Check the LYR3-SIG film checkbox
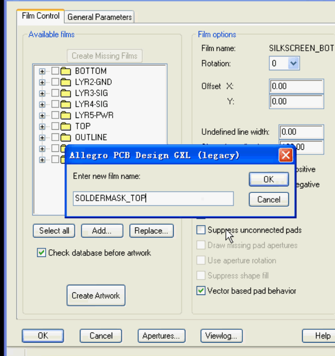Image resolution: width=335 pixels, height=356 pixels. tap(55, 93)
